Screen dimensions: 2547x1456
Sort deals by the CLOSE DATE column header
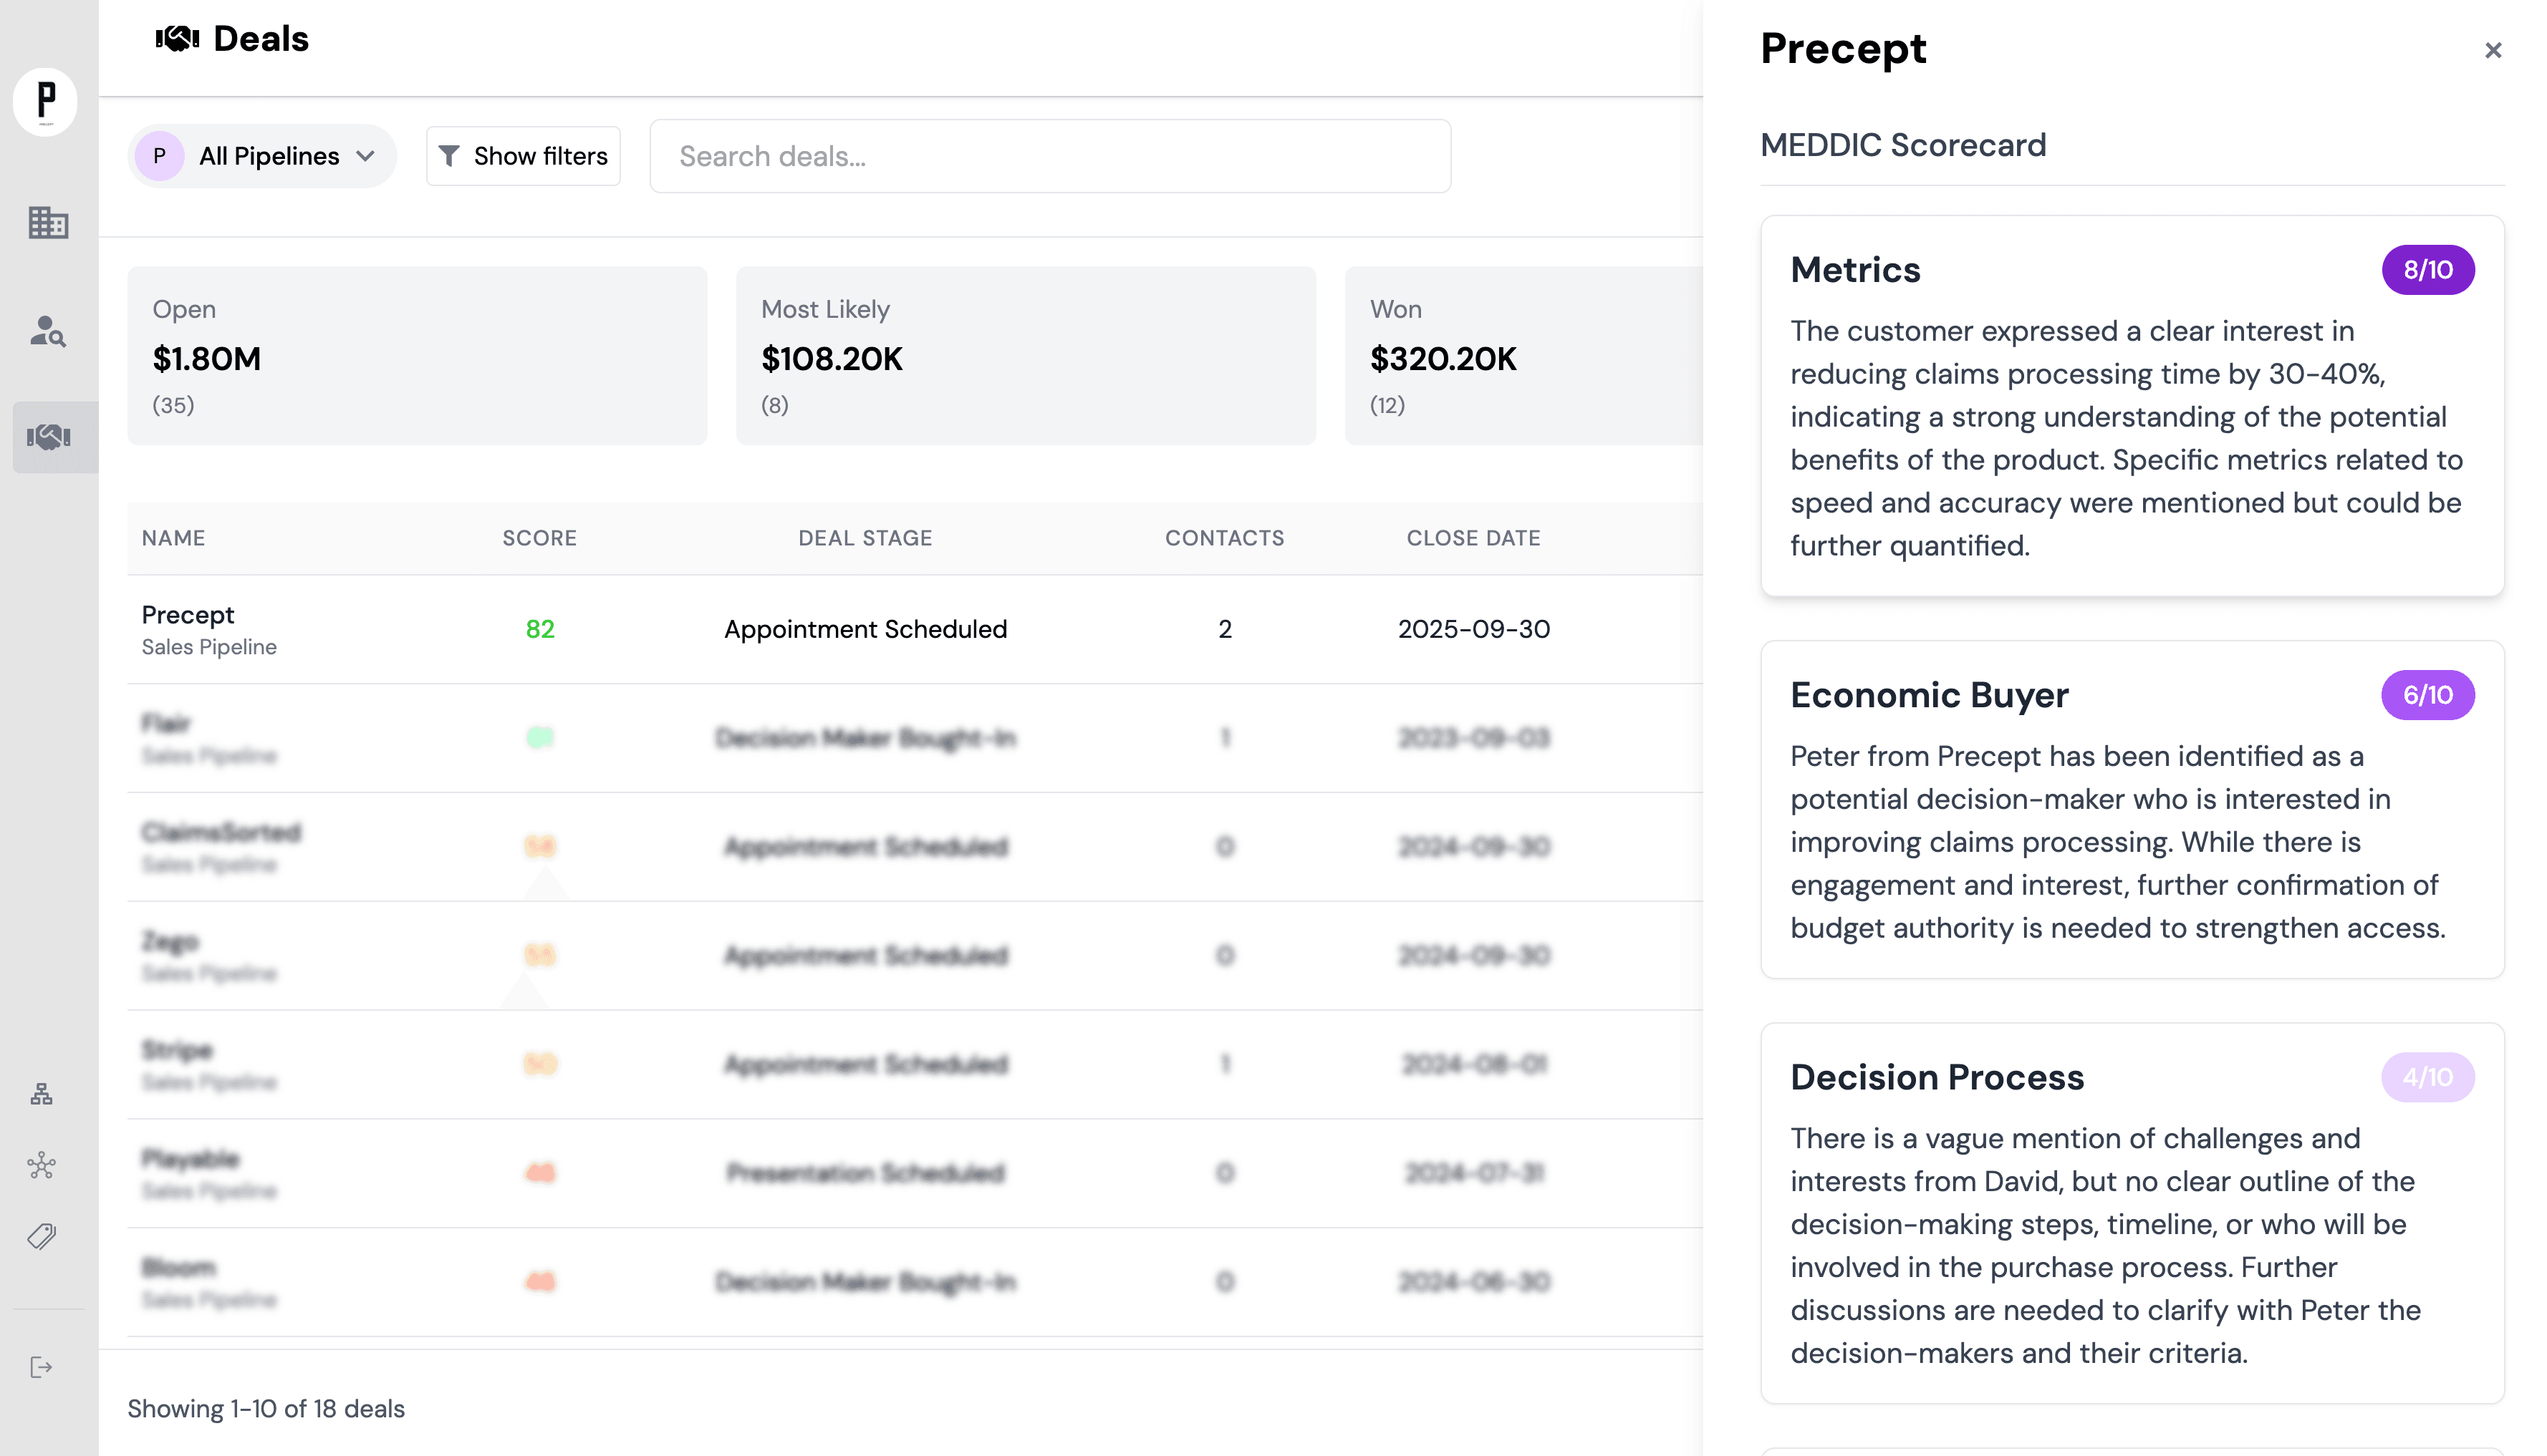(1473, 537)
